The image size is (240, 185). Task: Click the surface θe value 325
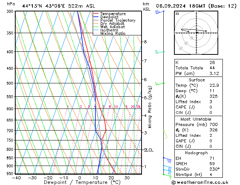click(214, 96)
